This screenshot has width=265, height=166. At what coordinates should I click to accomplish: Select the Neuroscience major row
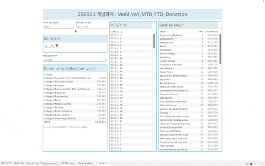pos(189,68)
